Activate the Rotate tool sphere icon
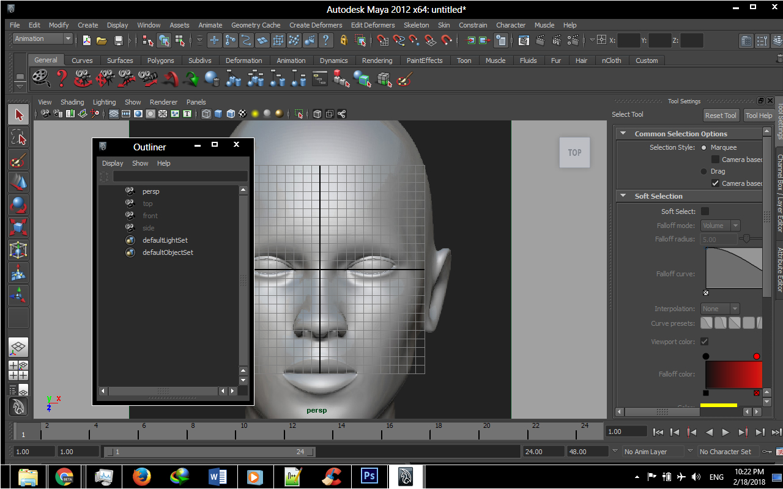Viewport: 783px width, 489px height. pyautogui.click(x=18, y=205)
